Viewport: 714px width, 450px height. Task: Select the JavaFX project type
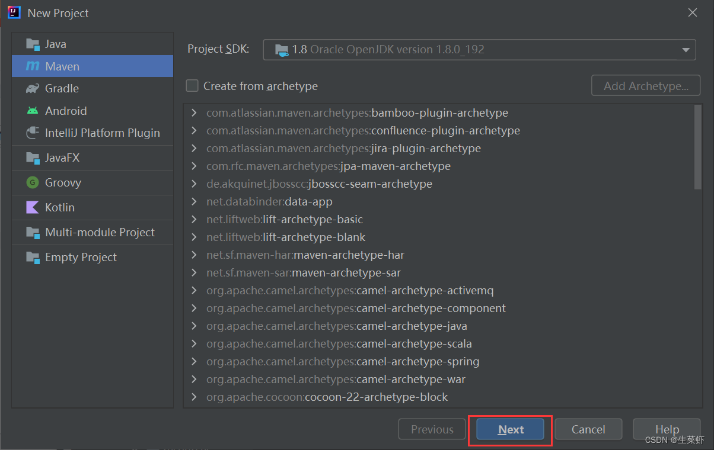93,157
